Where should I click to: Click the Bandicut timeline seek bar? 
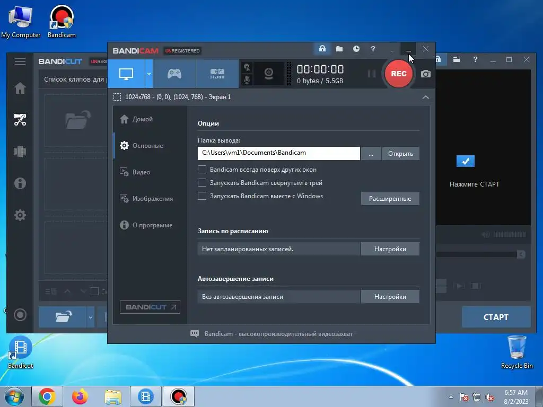477,254
